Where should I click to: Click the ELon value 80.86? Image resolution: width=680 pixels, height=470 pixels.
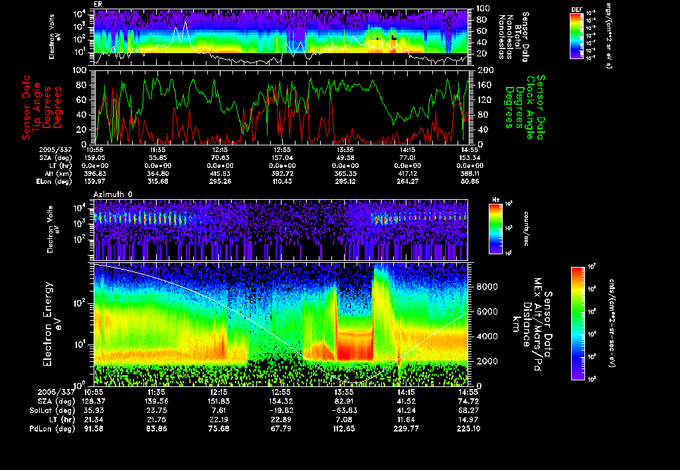pyautogui.click(x=469, y=182)
